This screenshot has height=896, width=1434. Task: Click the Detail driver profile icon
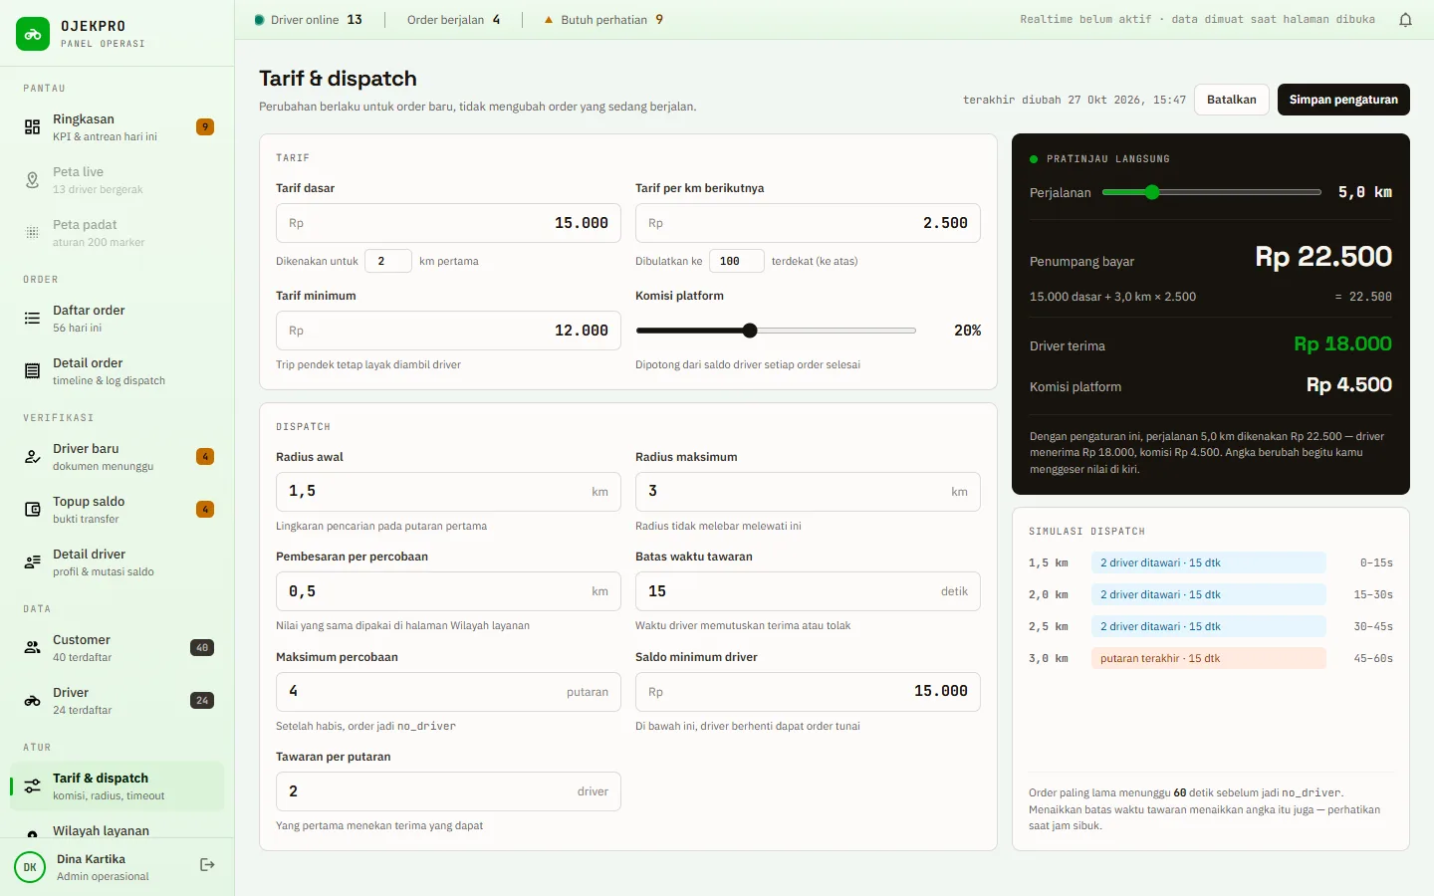click(33, 562)
